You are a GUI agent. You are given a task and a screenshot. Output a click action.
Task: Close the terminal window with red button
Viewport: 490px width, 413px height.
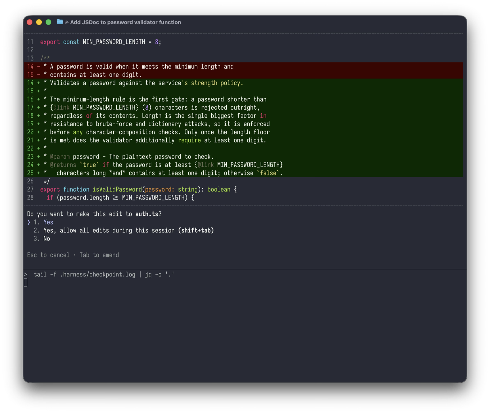(30, 22)
